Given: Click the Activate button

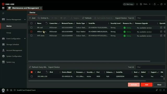Looking at the screenshot, I should click(134, 85).
